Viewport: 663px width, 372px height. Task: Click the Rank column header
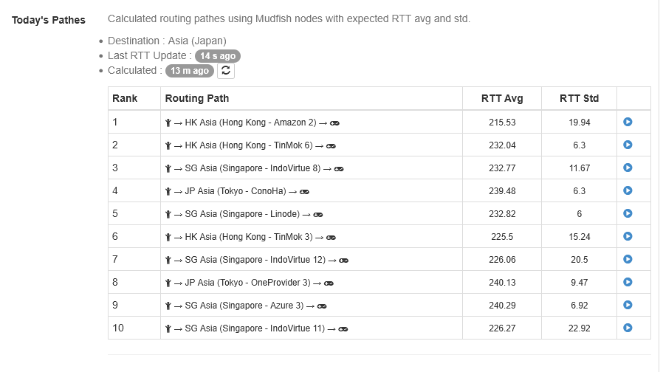125,98
